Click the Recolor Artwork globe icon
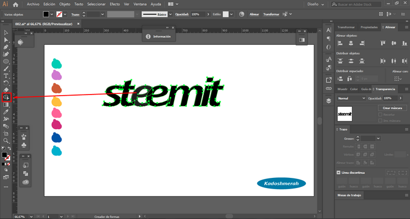The width and height of the screenshot is (410, 219). coord(242,14)
